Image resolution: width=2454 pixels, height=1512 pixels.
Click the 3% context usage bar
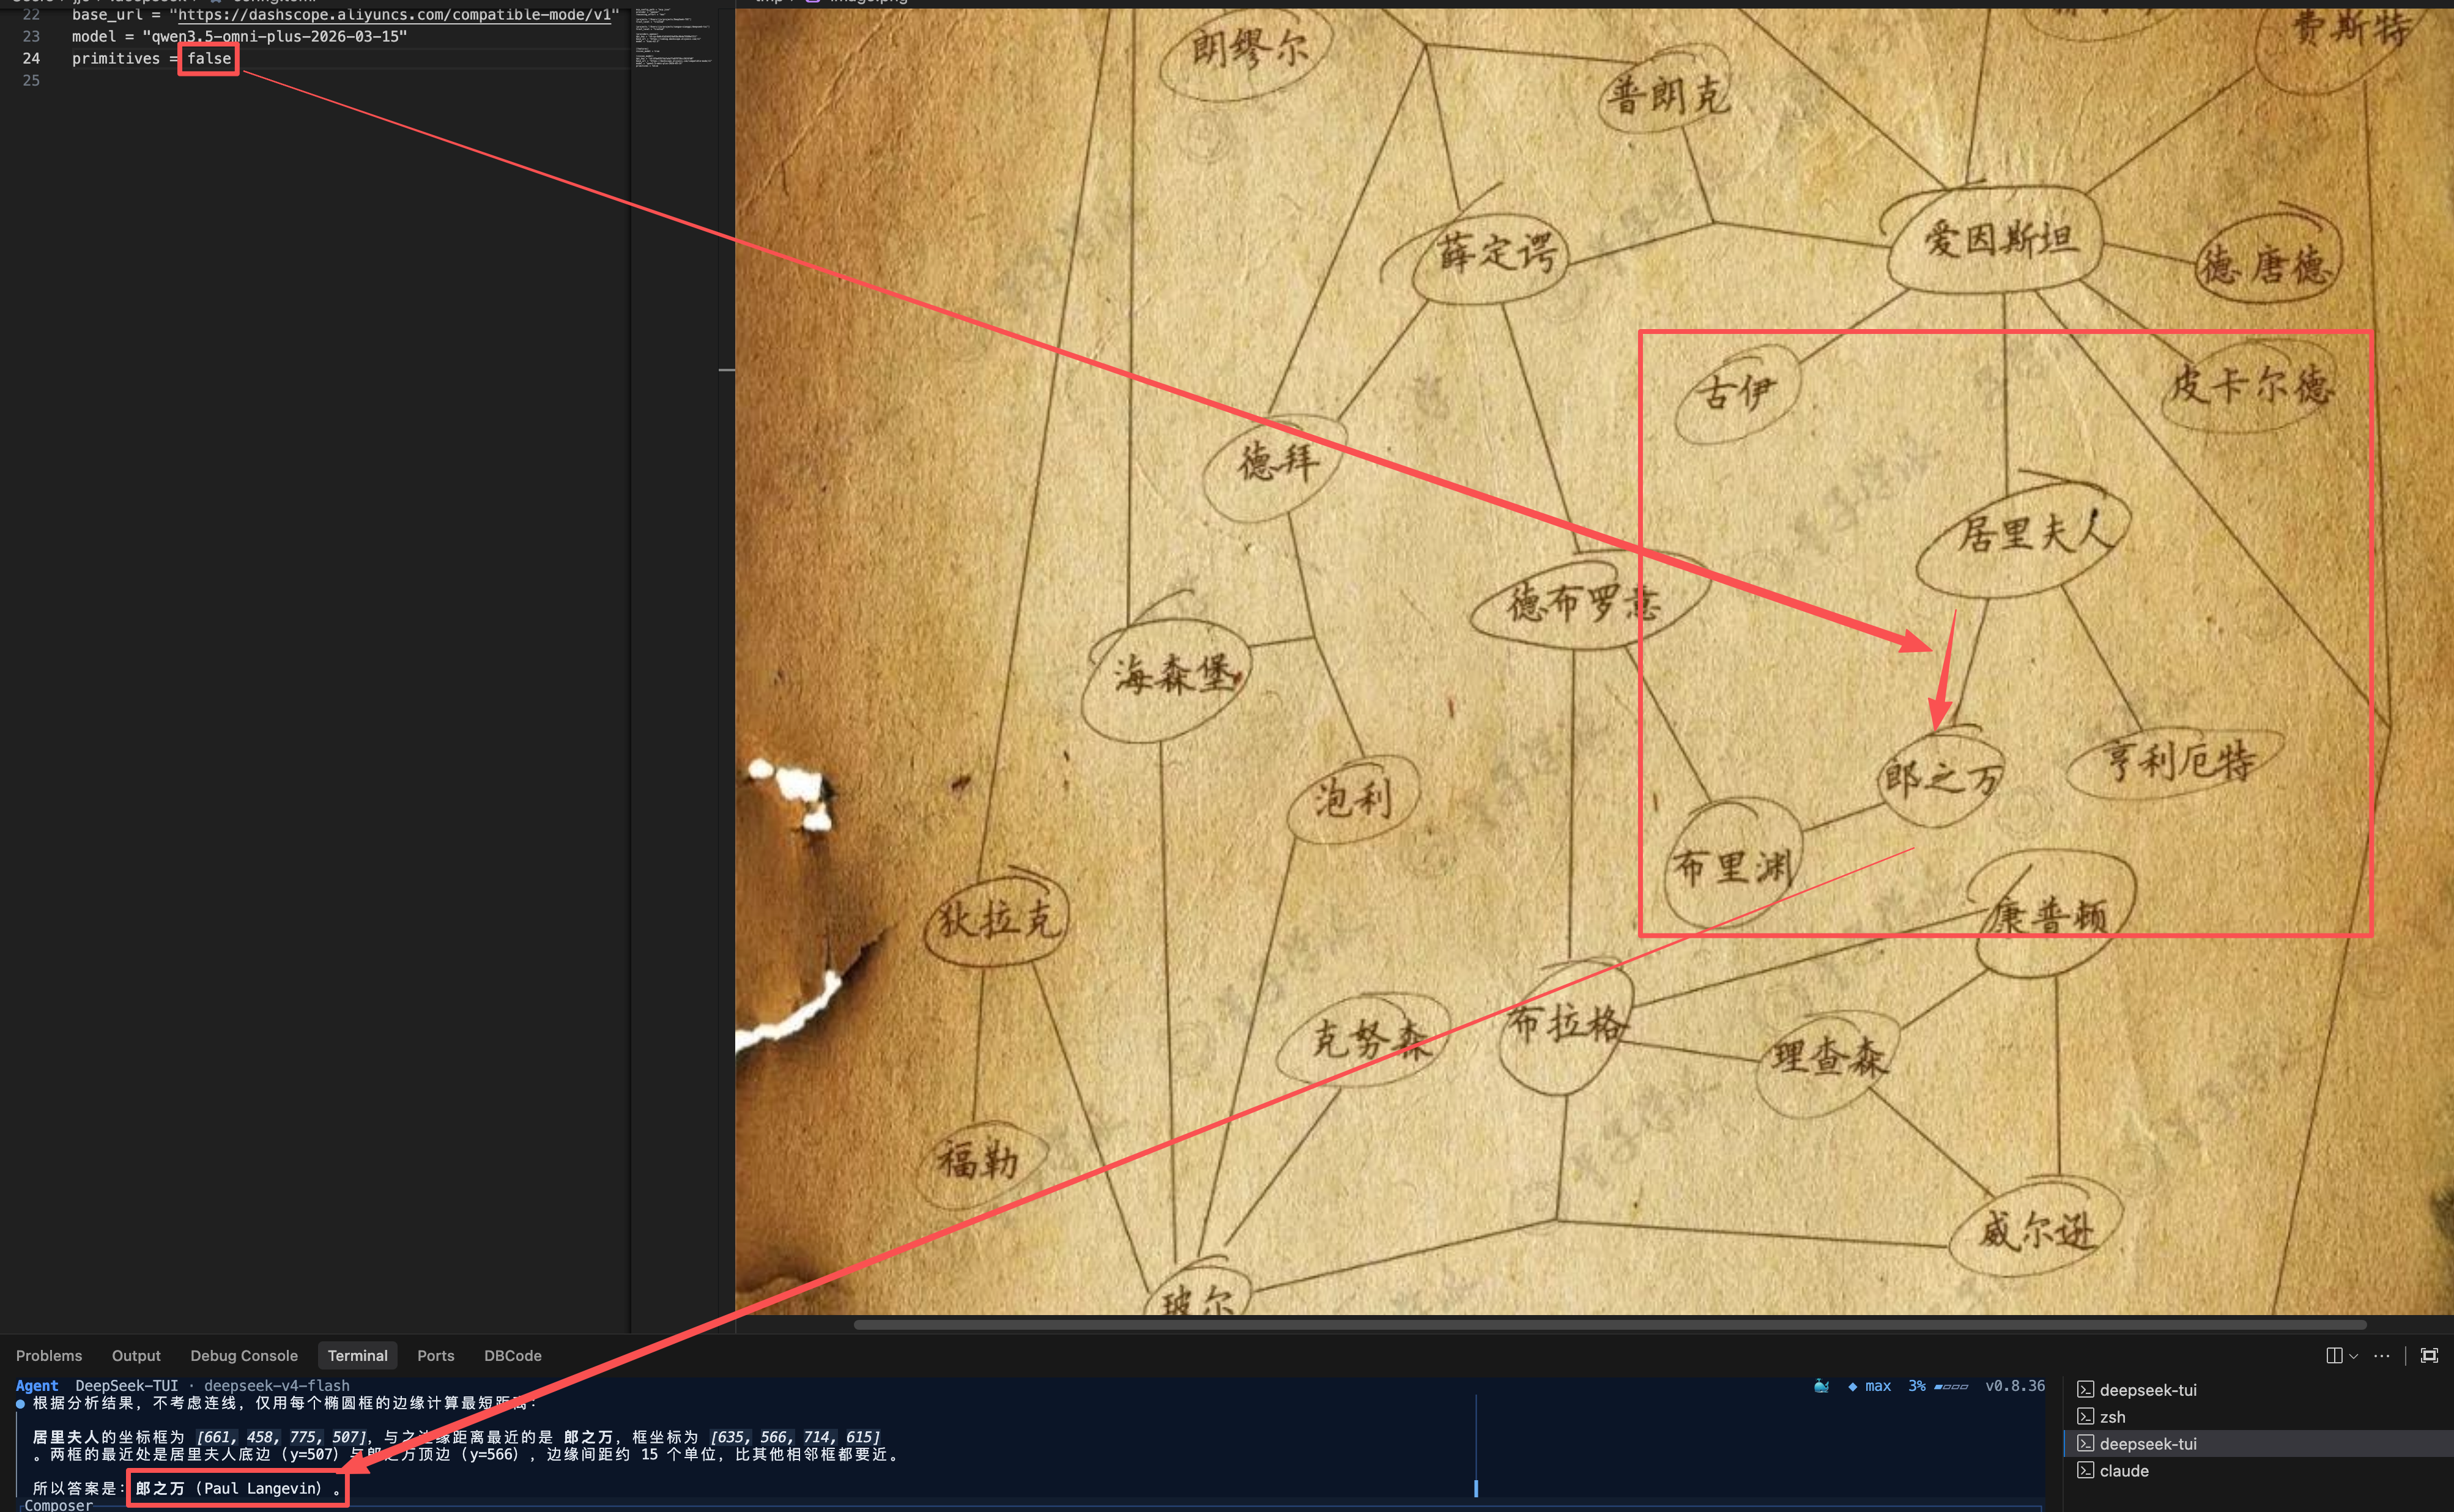(1938, 1385)
